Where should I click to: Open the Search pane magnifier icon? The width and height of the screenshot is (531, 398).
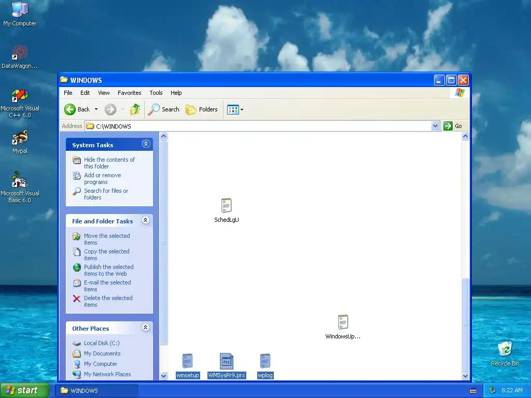click(x=153, y=109)
